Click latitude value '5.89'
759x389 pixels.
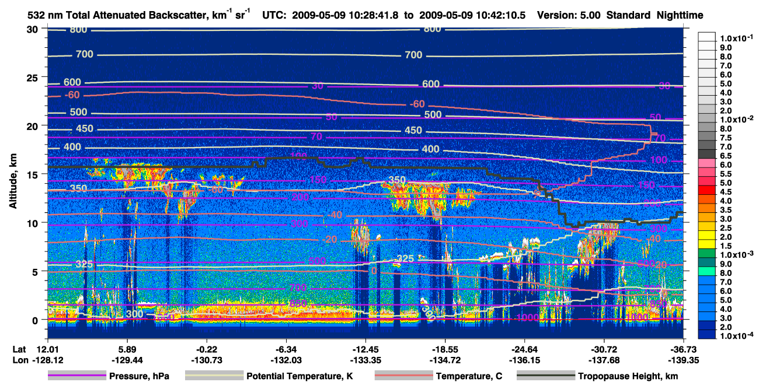coord(127,349)
